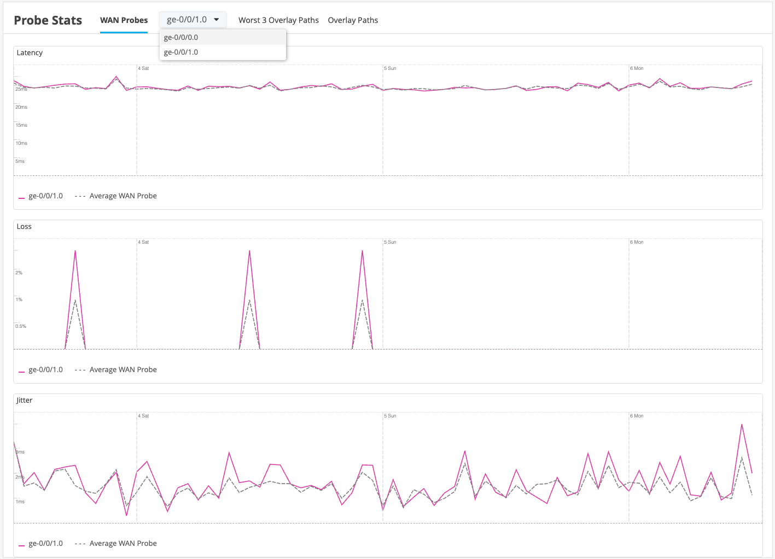The image size is (775, 559).
Task: Choose ge-0/0/1.0 option in the dropdown list
Action: coord(181,52)
